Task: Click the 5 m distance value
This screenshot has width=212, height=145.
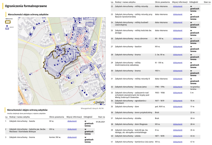Action: pos(192,93)
